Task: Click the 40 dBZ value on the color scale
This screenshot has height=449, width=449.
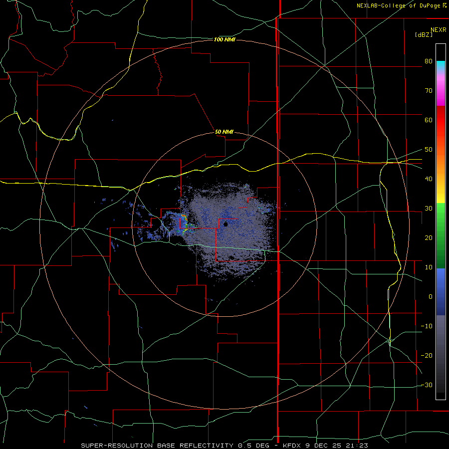Action: 429,179
